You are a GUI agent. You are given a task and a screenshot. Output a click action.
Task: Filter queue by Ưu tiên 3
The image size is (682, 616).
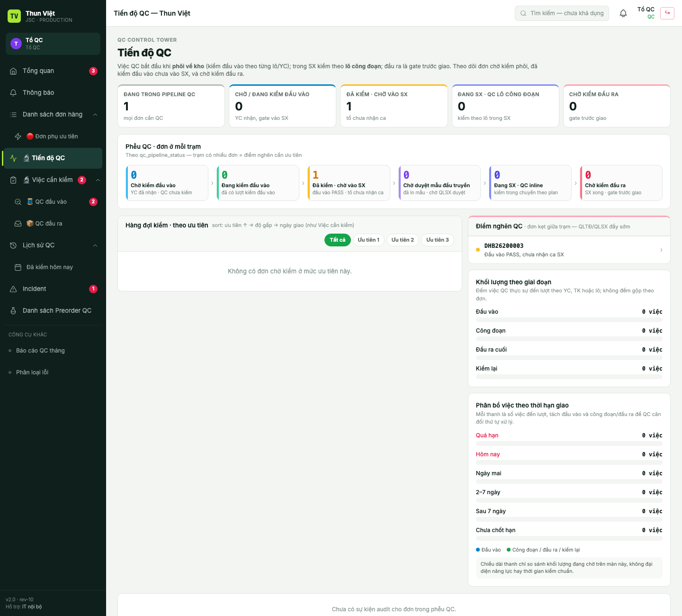(438, 240)
